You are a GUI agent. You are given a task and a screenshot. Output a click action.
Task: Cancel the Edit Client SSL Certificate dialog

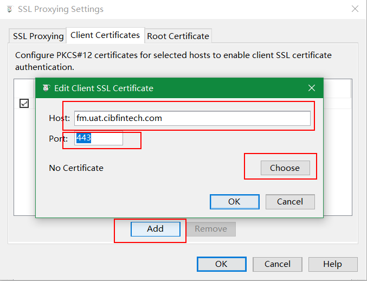290,202
